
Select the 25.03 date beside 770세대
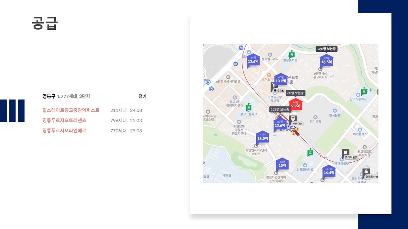click(136, 131)
